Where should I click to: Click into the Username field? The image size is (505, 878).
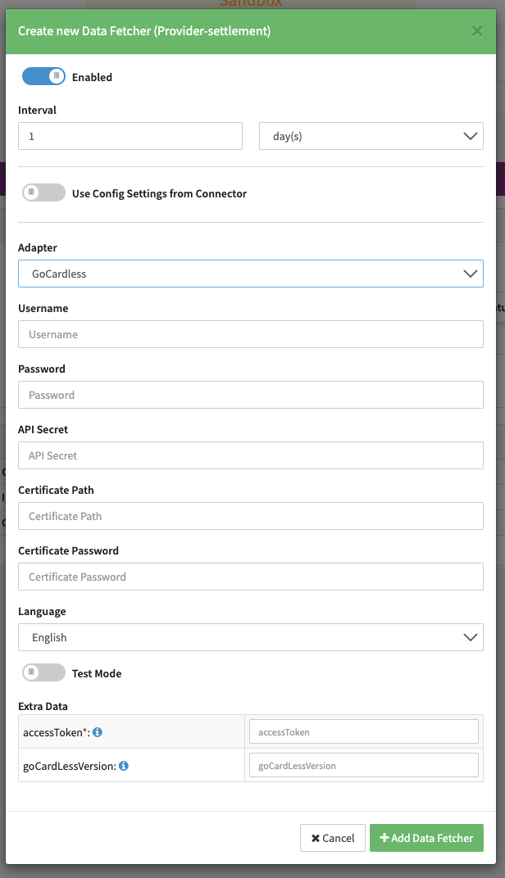point(251,334)
